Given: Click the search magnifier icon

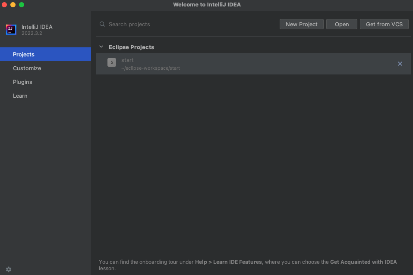Looking at the screenshot, I should point(102,24).
